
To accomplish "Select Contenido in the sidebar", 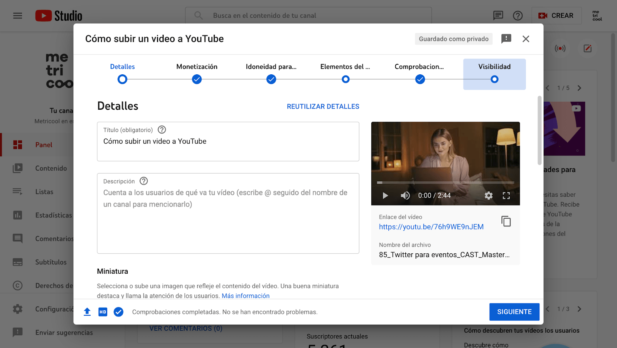I will point(51,168).
